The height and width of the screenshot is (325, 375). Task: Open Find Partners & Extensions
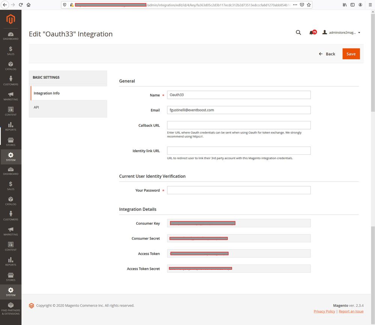pos(11,308)
